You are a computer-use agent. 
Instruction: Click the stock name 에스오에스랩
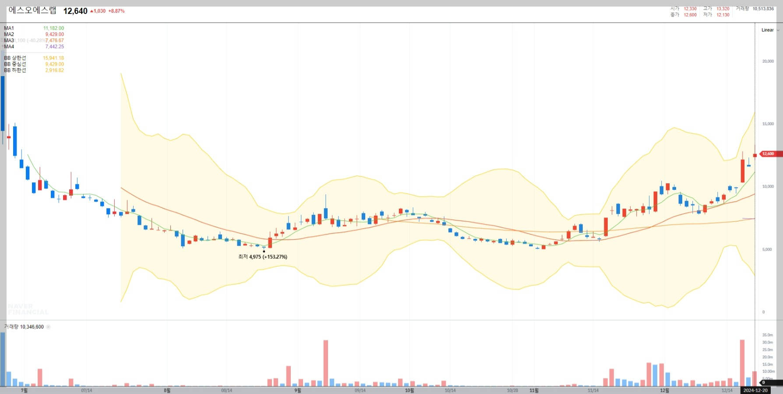(x=32, y=10)
